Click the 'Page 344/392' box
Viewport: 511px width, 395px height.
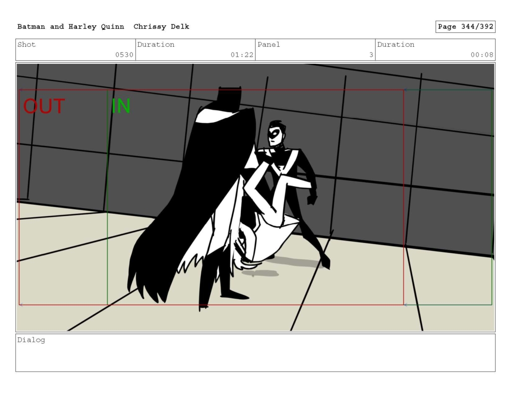pyautogui.click(x=466, y=27)
